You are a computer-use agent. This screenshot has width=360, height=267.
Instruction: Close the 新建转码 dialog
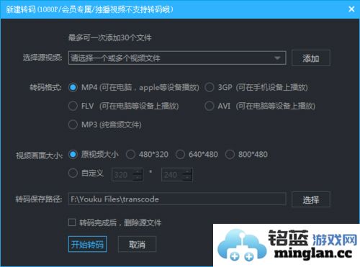[x=351, y=9]
